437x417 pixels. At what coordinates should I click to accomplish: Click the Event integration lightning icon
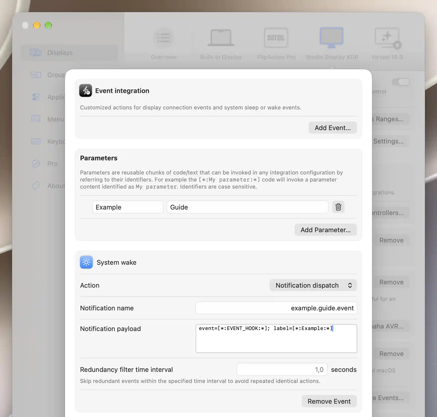(86, 91)
